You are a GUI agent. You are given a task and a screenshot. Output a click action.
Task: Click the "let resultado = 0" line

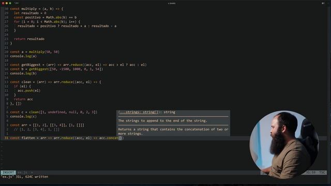click(x=30, y=13)
